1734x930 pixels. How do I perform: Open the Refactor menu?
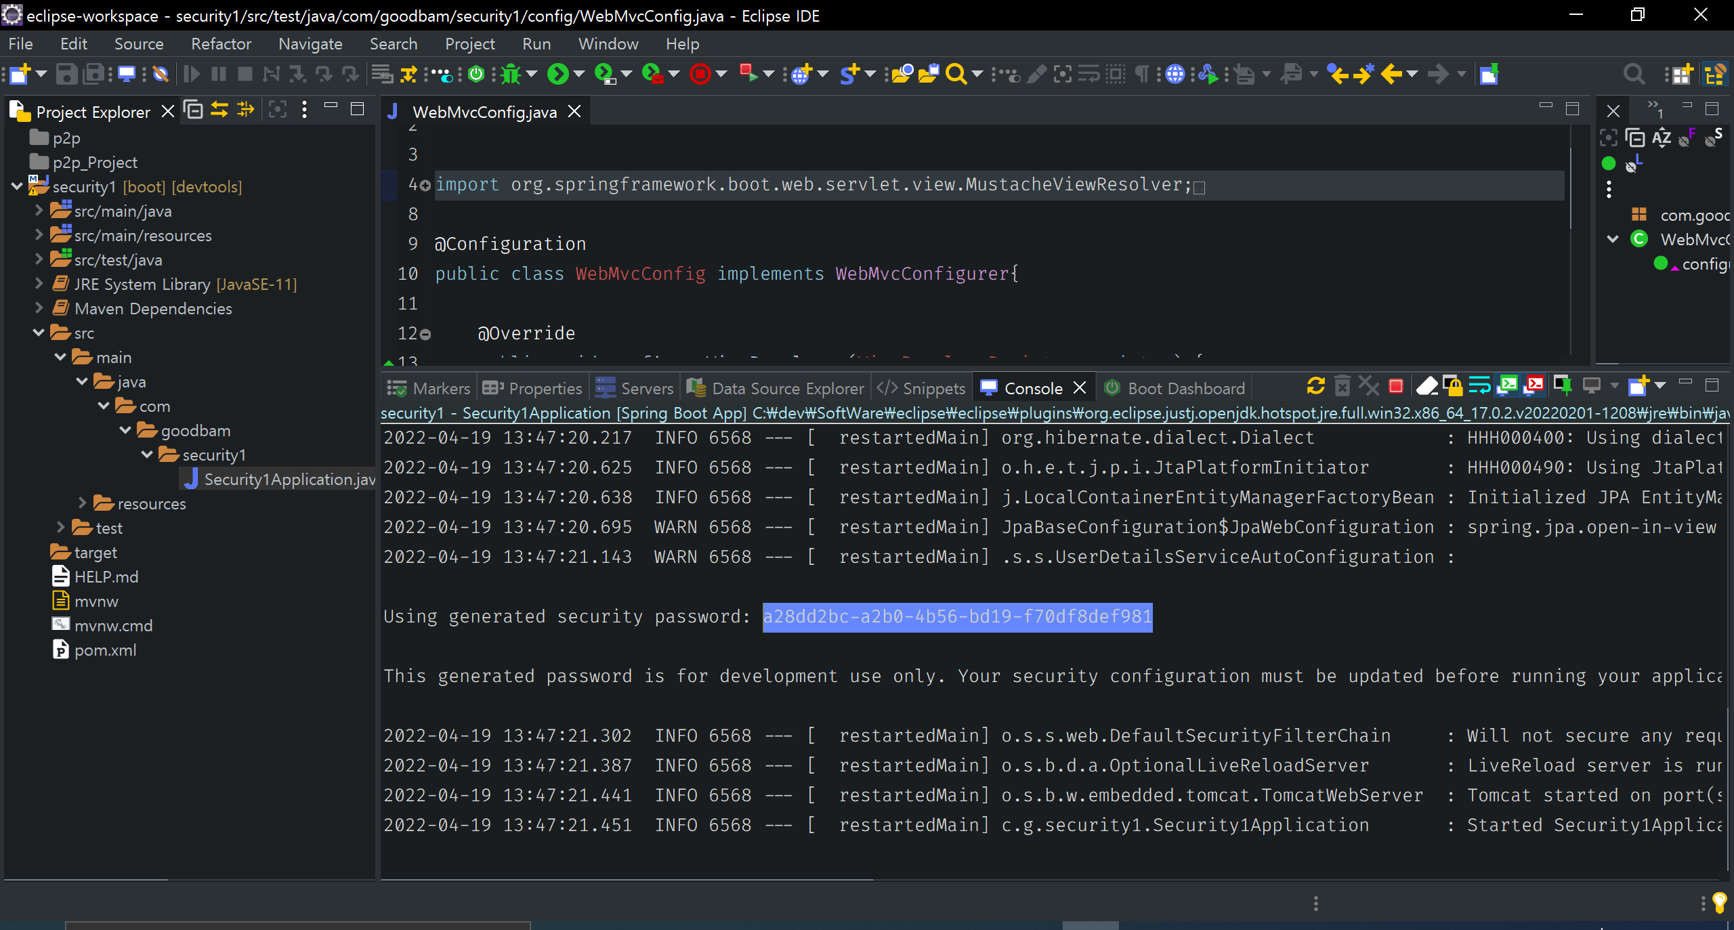click(221, 44)
